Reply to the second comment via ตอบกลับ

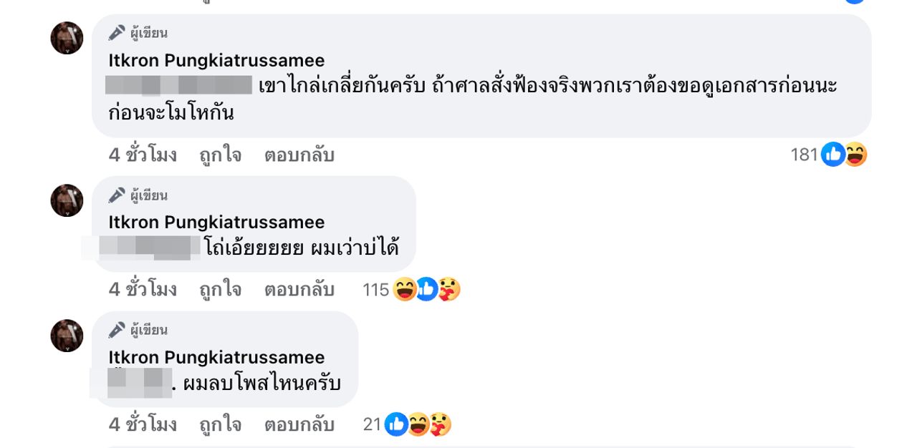(299, 290)
